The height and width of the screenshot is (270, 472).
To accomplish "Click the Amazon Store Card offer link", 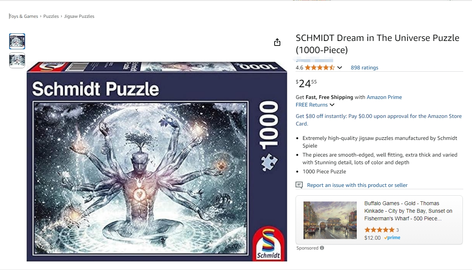I will (379, 120).
